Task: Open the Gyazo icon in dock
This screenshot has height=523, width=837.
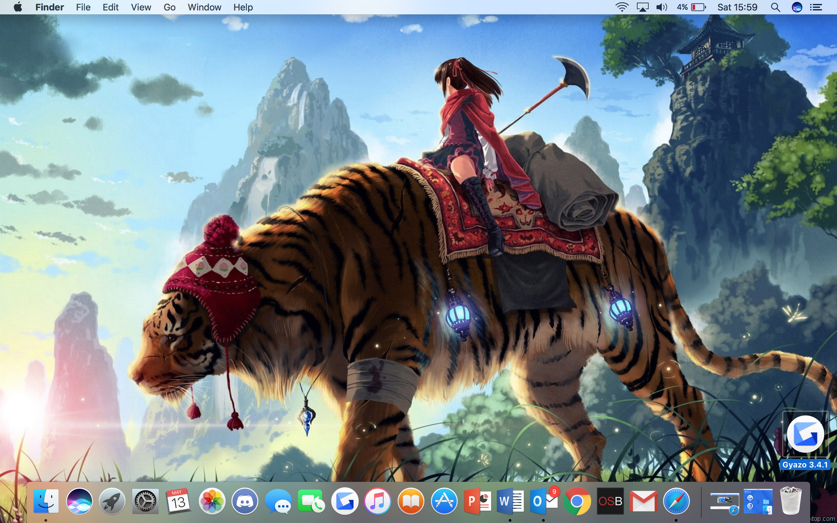Action: (x=345, y=501)
